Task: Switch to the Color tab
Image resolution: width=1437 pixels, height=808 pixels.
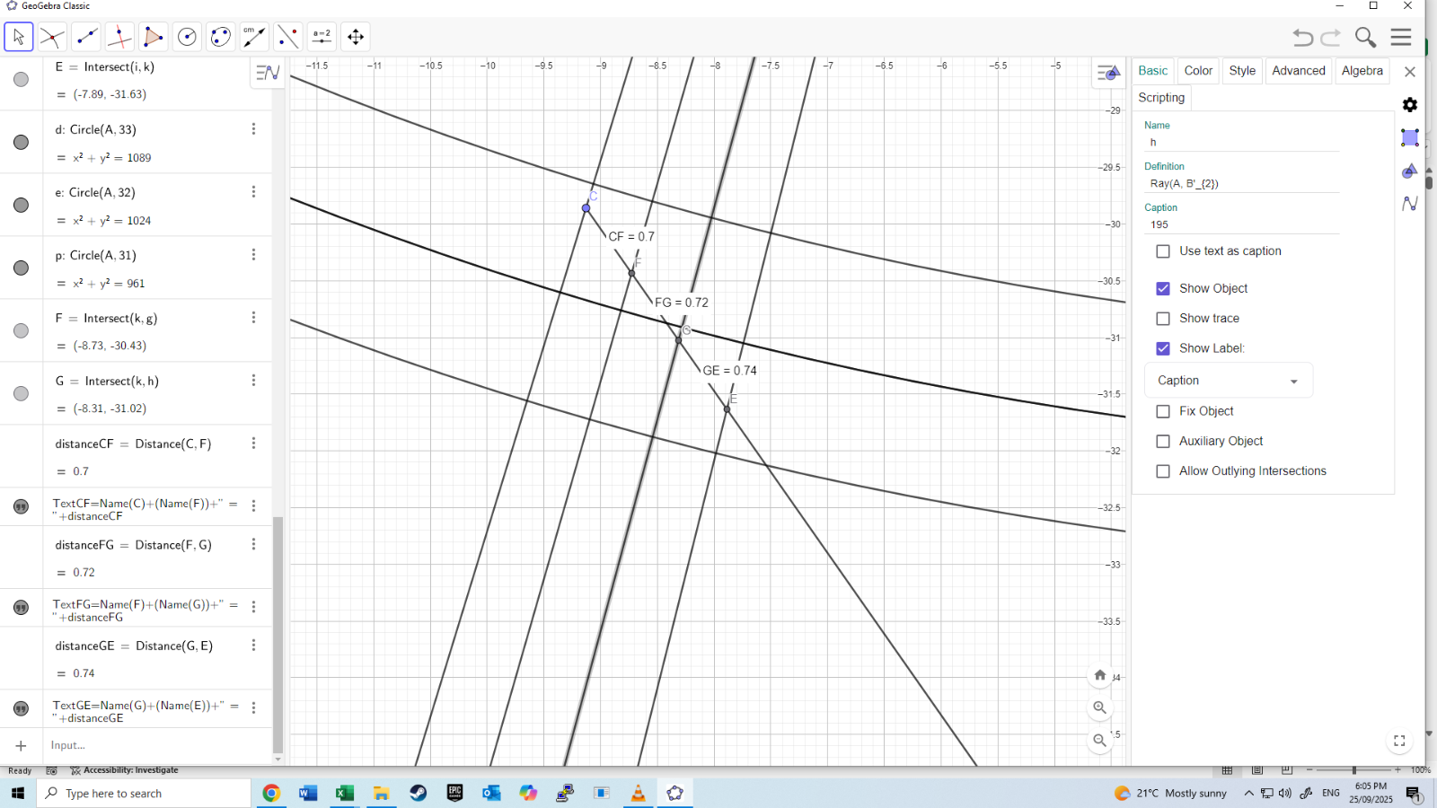Action: pyautogui.click(x=1198, y=71)
